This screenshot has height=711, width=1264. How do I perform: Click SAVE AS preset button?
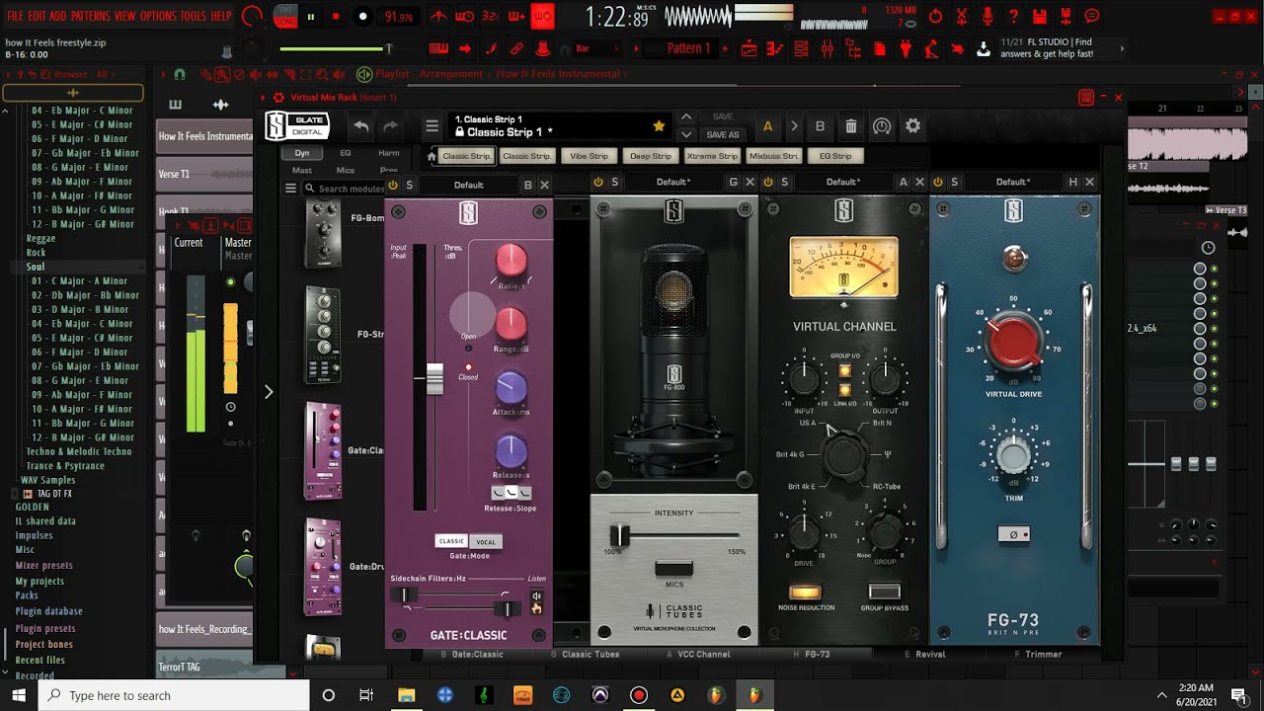click(723, 134)
